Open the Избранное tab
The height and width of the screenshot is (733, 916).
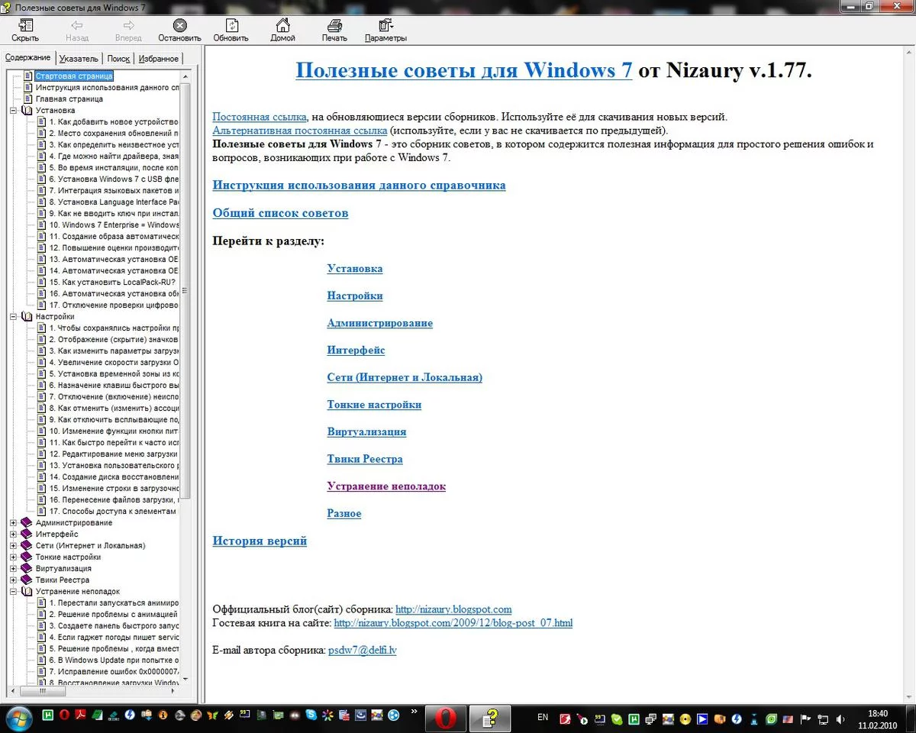click(160, 59)
